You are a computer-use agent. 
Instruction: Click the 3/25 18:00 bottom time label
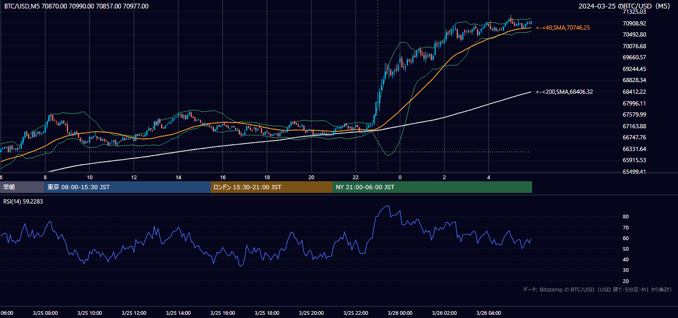[267, 313]
